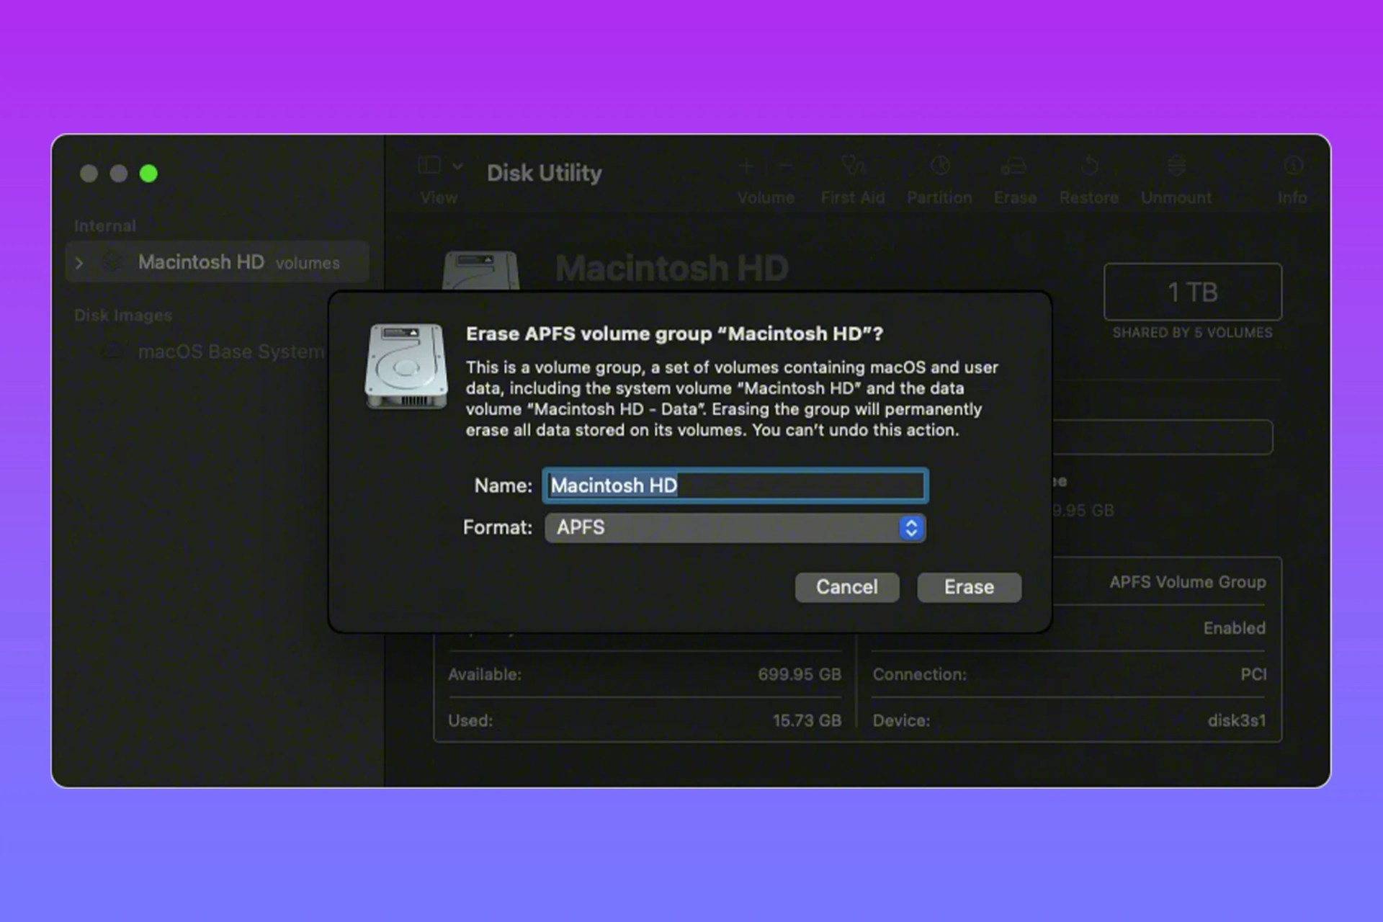Screen dimensions: 1383x922
Task: Click the disk3s1 device value
Action: [1237, 720]
